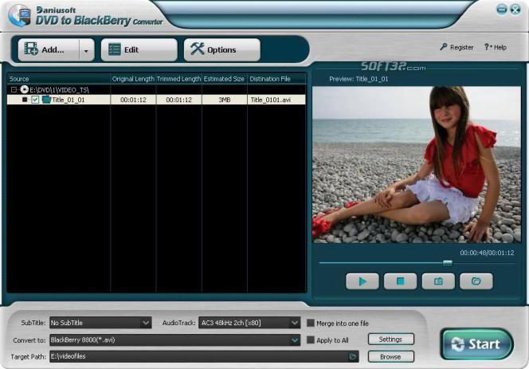Click the DVD disc icon in source list
The image size is (529, 369).
click(x=24, y=89)
